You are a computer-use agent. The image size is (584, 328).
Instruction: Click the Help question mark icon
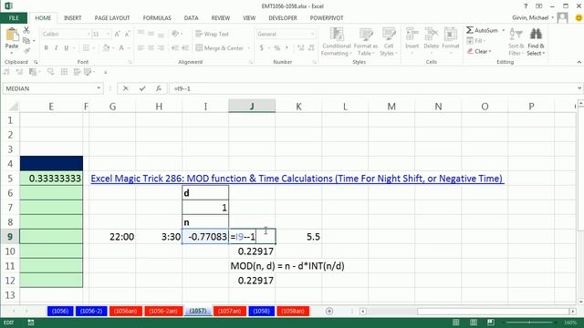[526, 6]
